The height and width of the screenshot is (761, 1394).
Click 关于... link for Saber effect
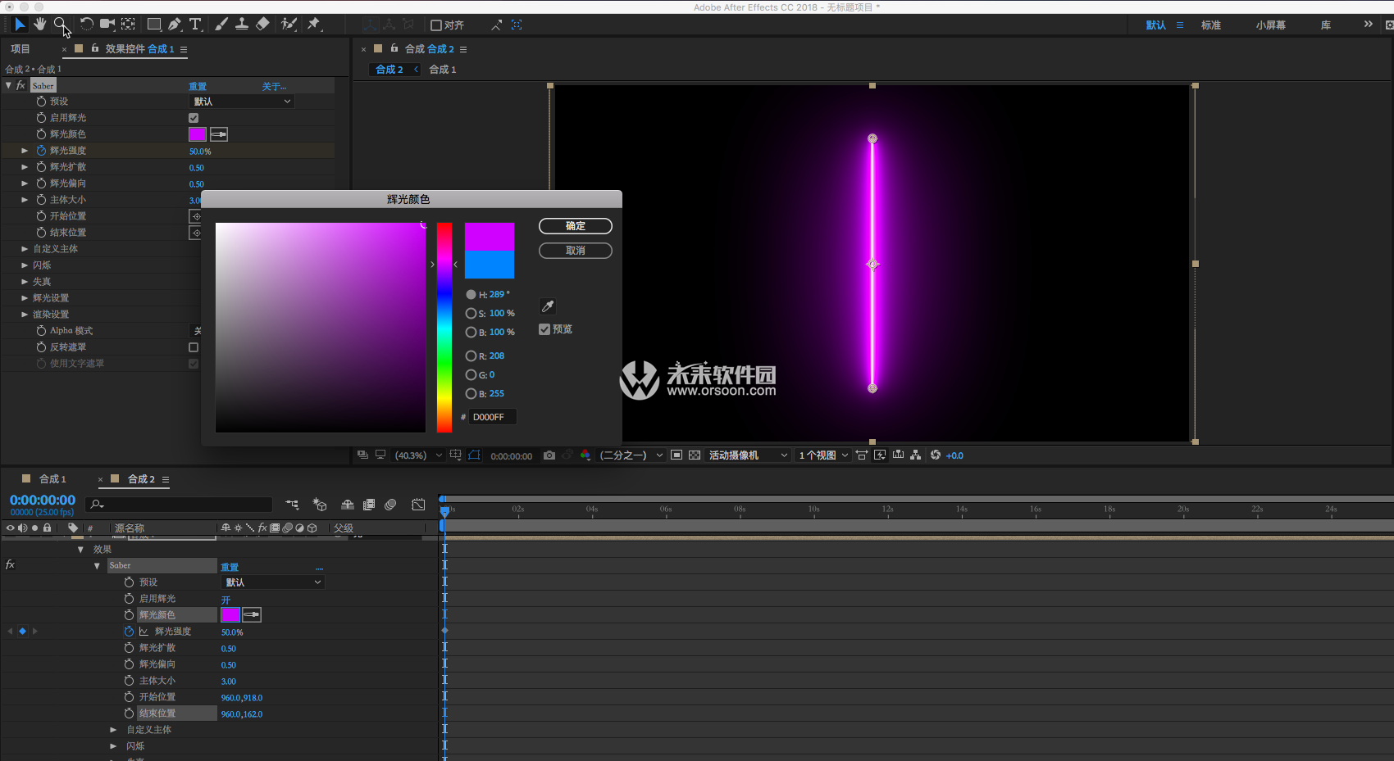(274, 86)
